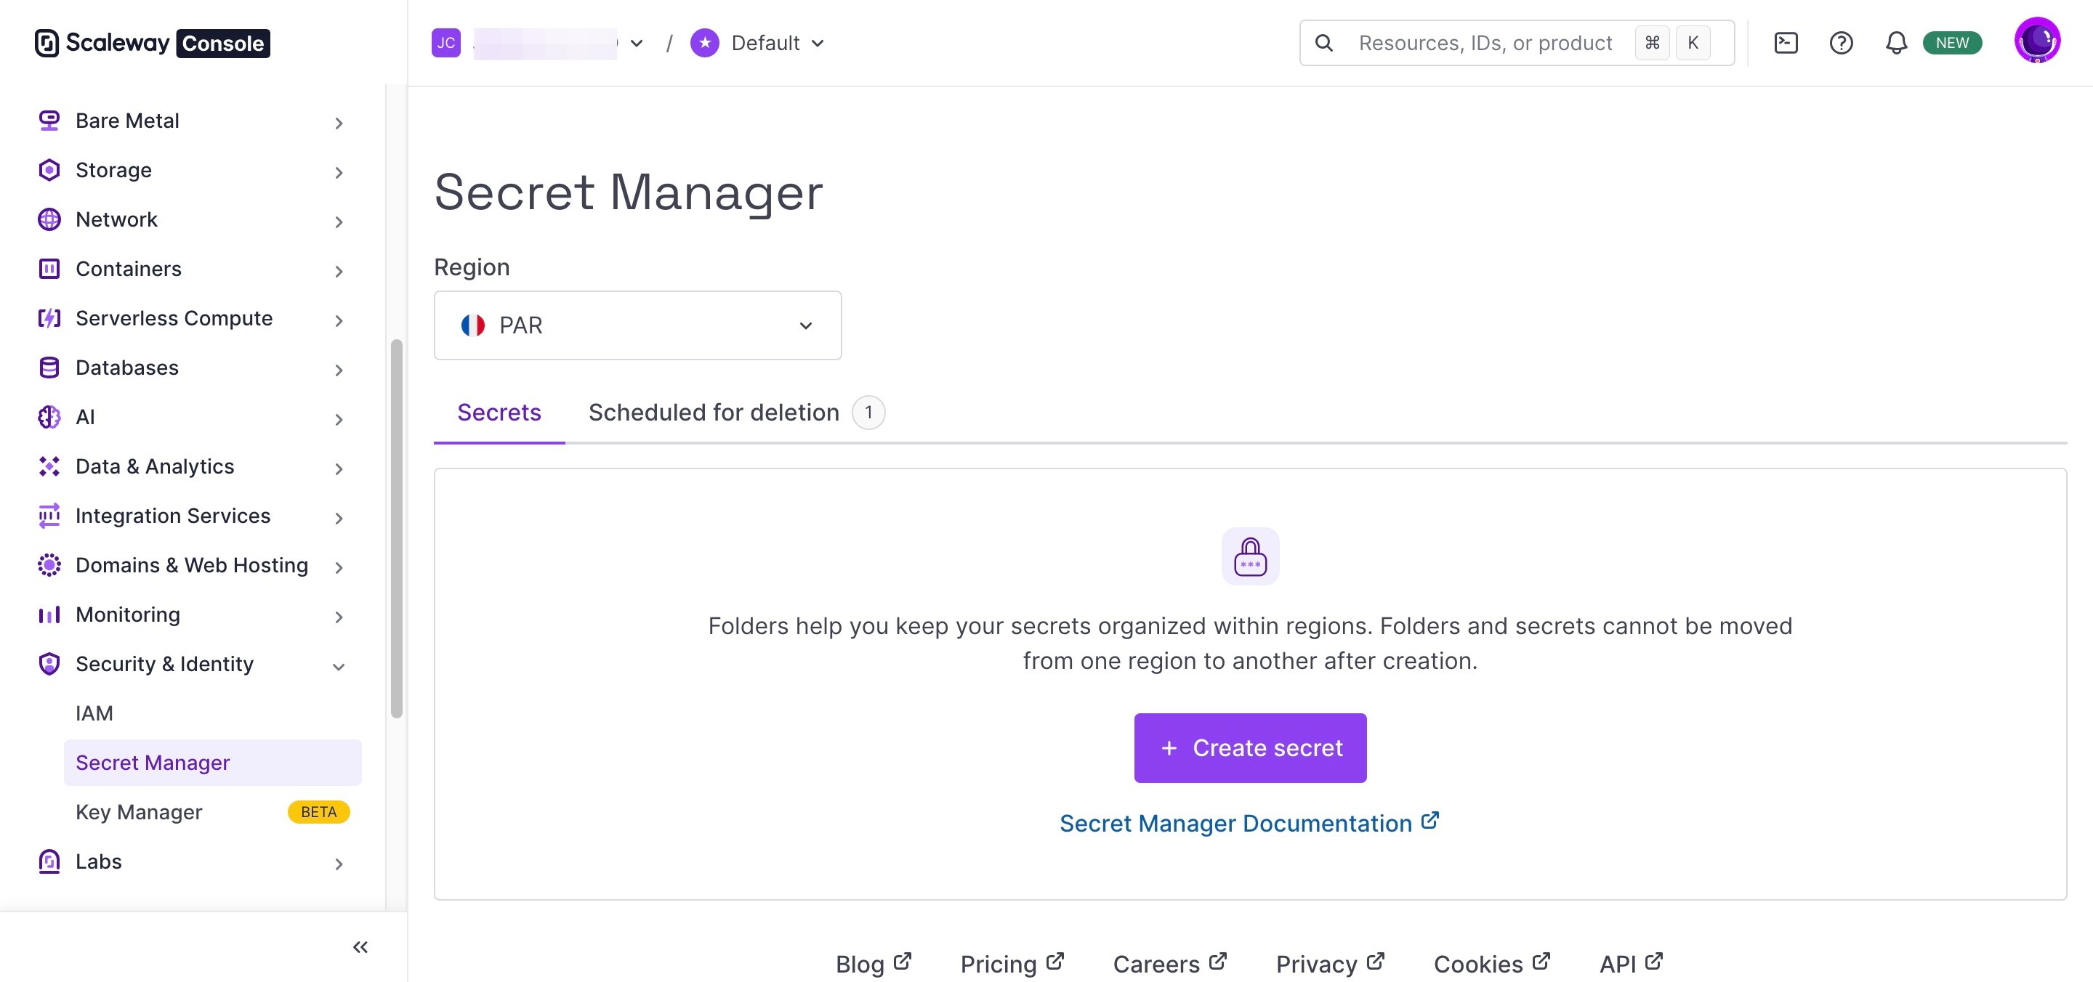Expand the Bare Metal menu chevron

(x=339, y=123)
